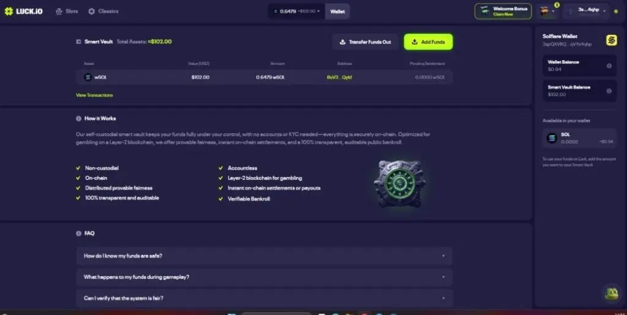Click Transfer Funds Out button
The image size is (627, 315).
[x=365, y=42]
